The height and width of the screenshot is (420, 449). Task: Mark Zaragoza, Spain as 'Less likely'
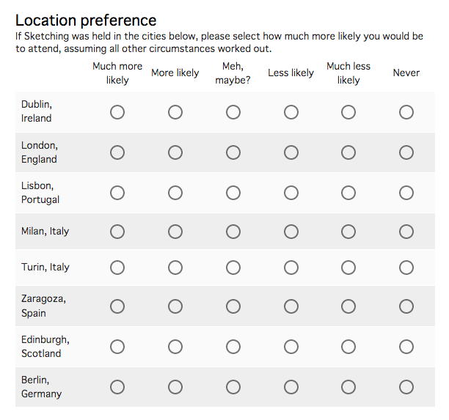(x=291, y=306)
